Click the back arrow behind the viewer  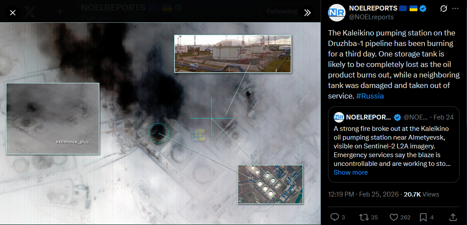[61, 11]
